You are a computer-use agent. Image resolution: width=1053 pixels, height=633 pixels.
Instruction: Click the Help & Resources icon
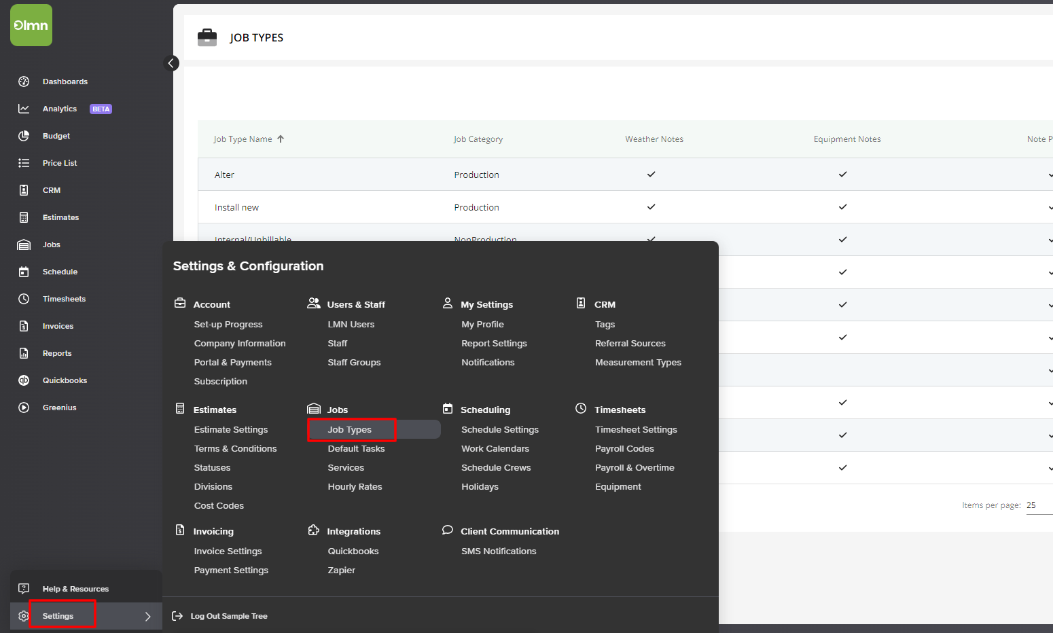[24, 588]
